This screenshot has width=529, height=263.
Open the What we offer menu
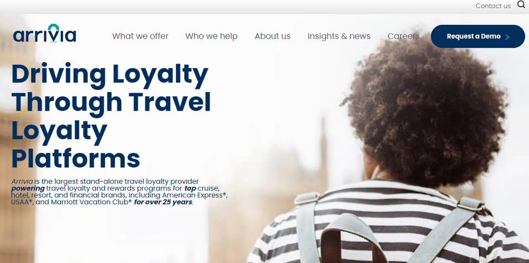[140, 36]
